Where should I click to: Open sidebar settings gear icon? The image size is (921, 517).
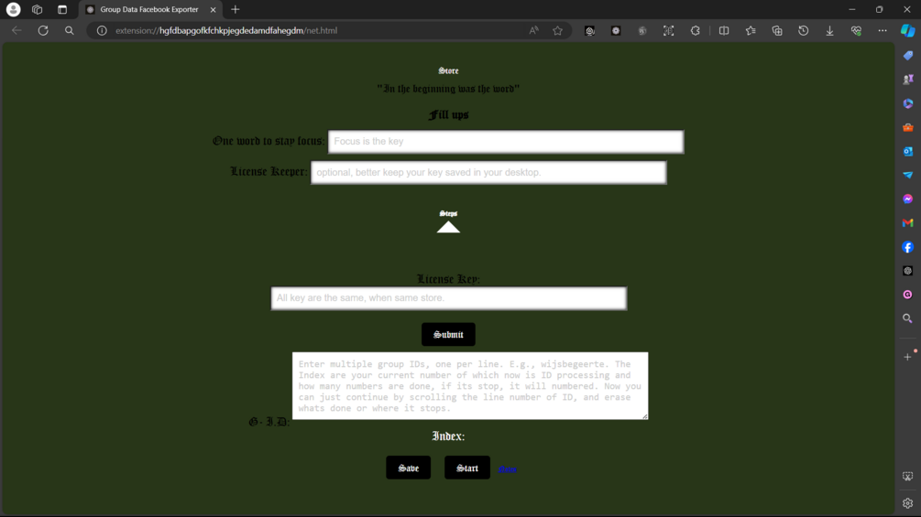tap(907, 503)
